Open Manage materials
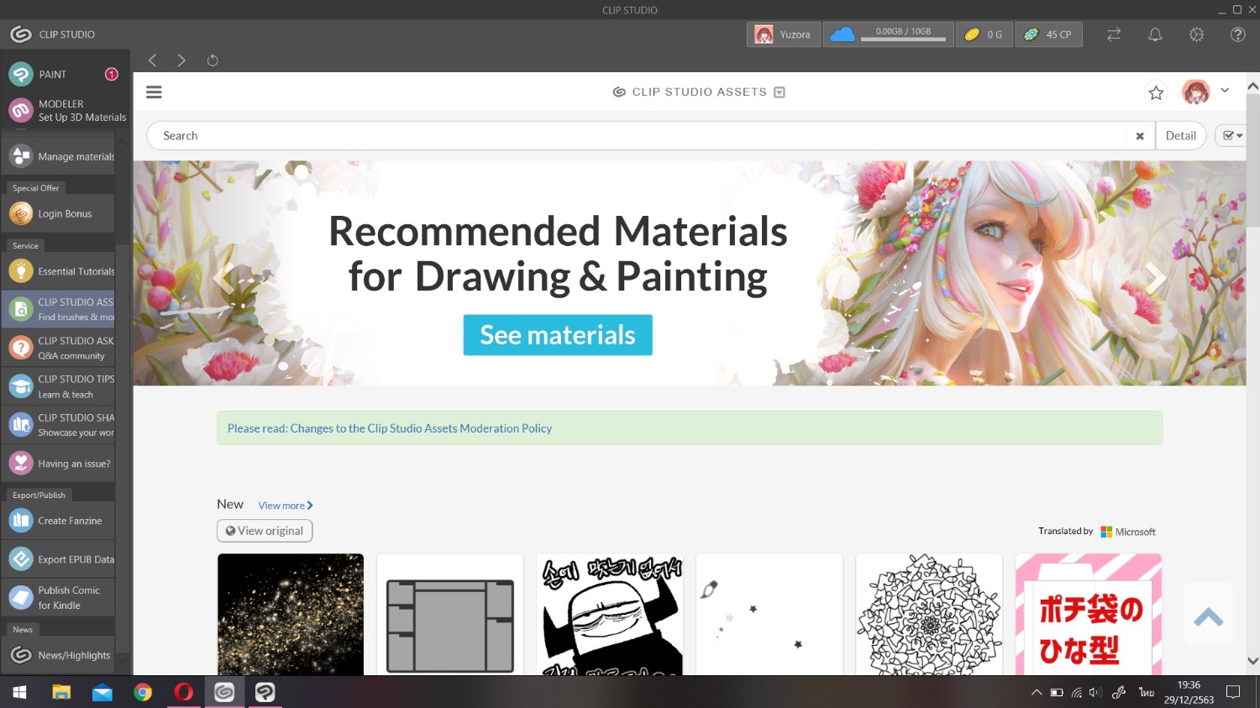This screenshot has height=708, width=1260. (59, 156)
